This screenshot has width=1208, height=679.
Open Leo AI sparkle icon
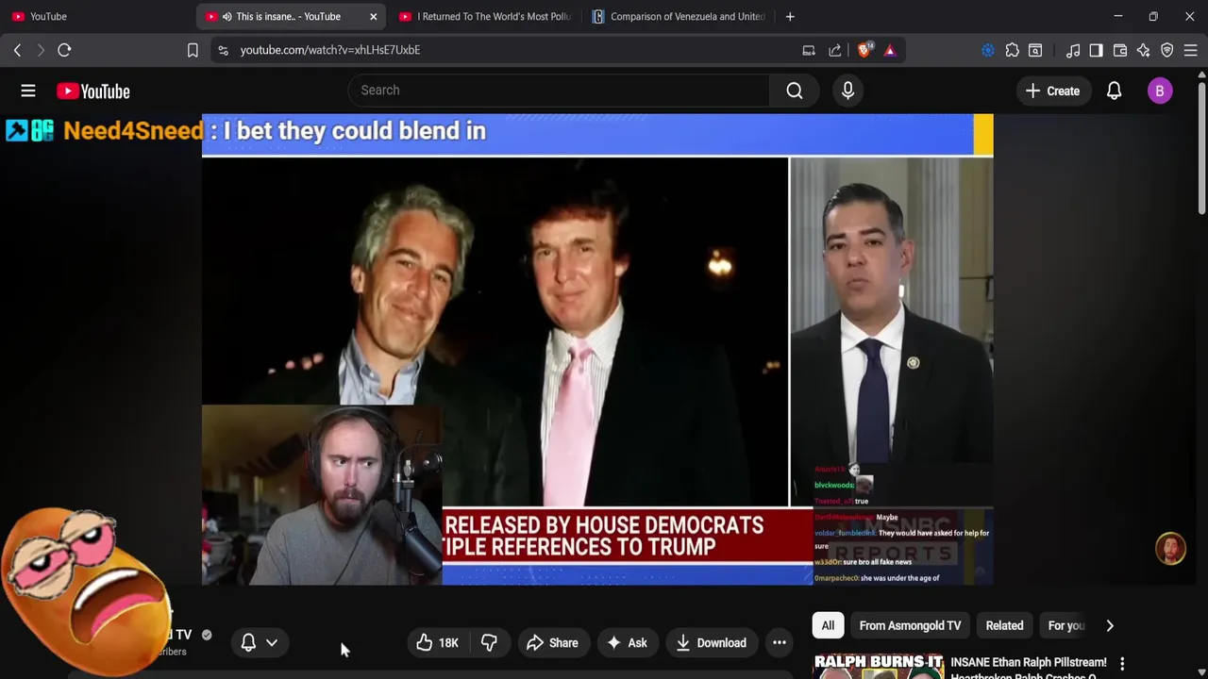[x=1144, y=50]
